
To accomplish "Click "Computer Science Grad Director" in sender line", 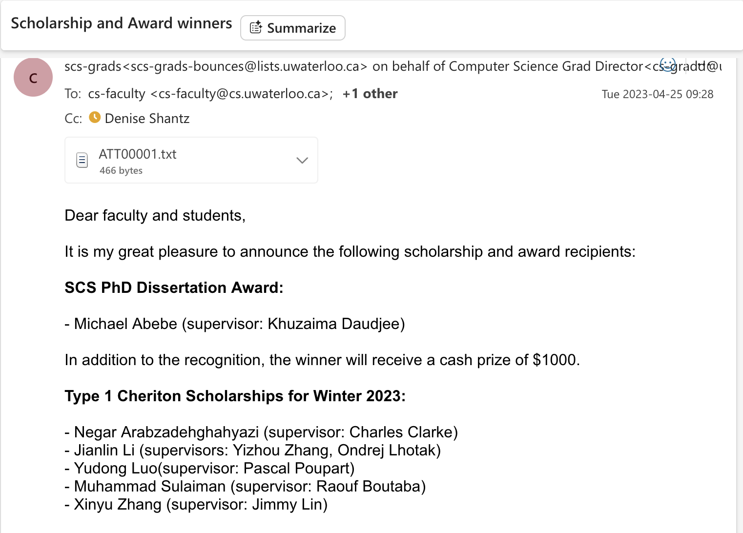I will [x=546, y=66].
